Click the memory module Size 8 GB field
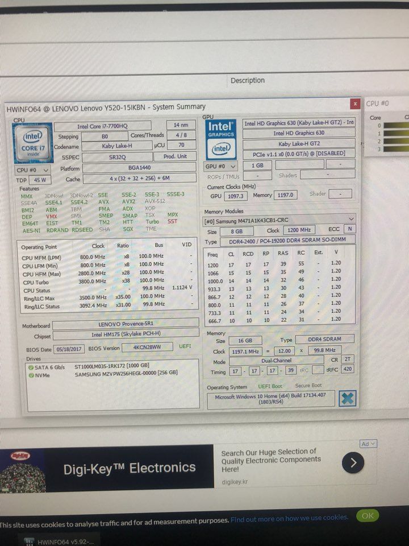Viewport: 409px width, 546px height. coord(237,231)
